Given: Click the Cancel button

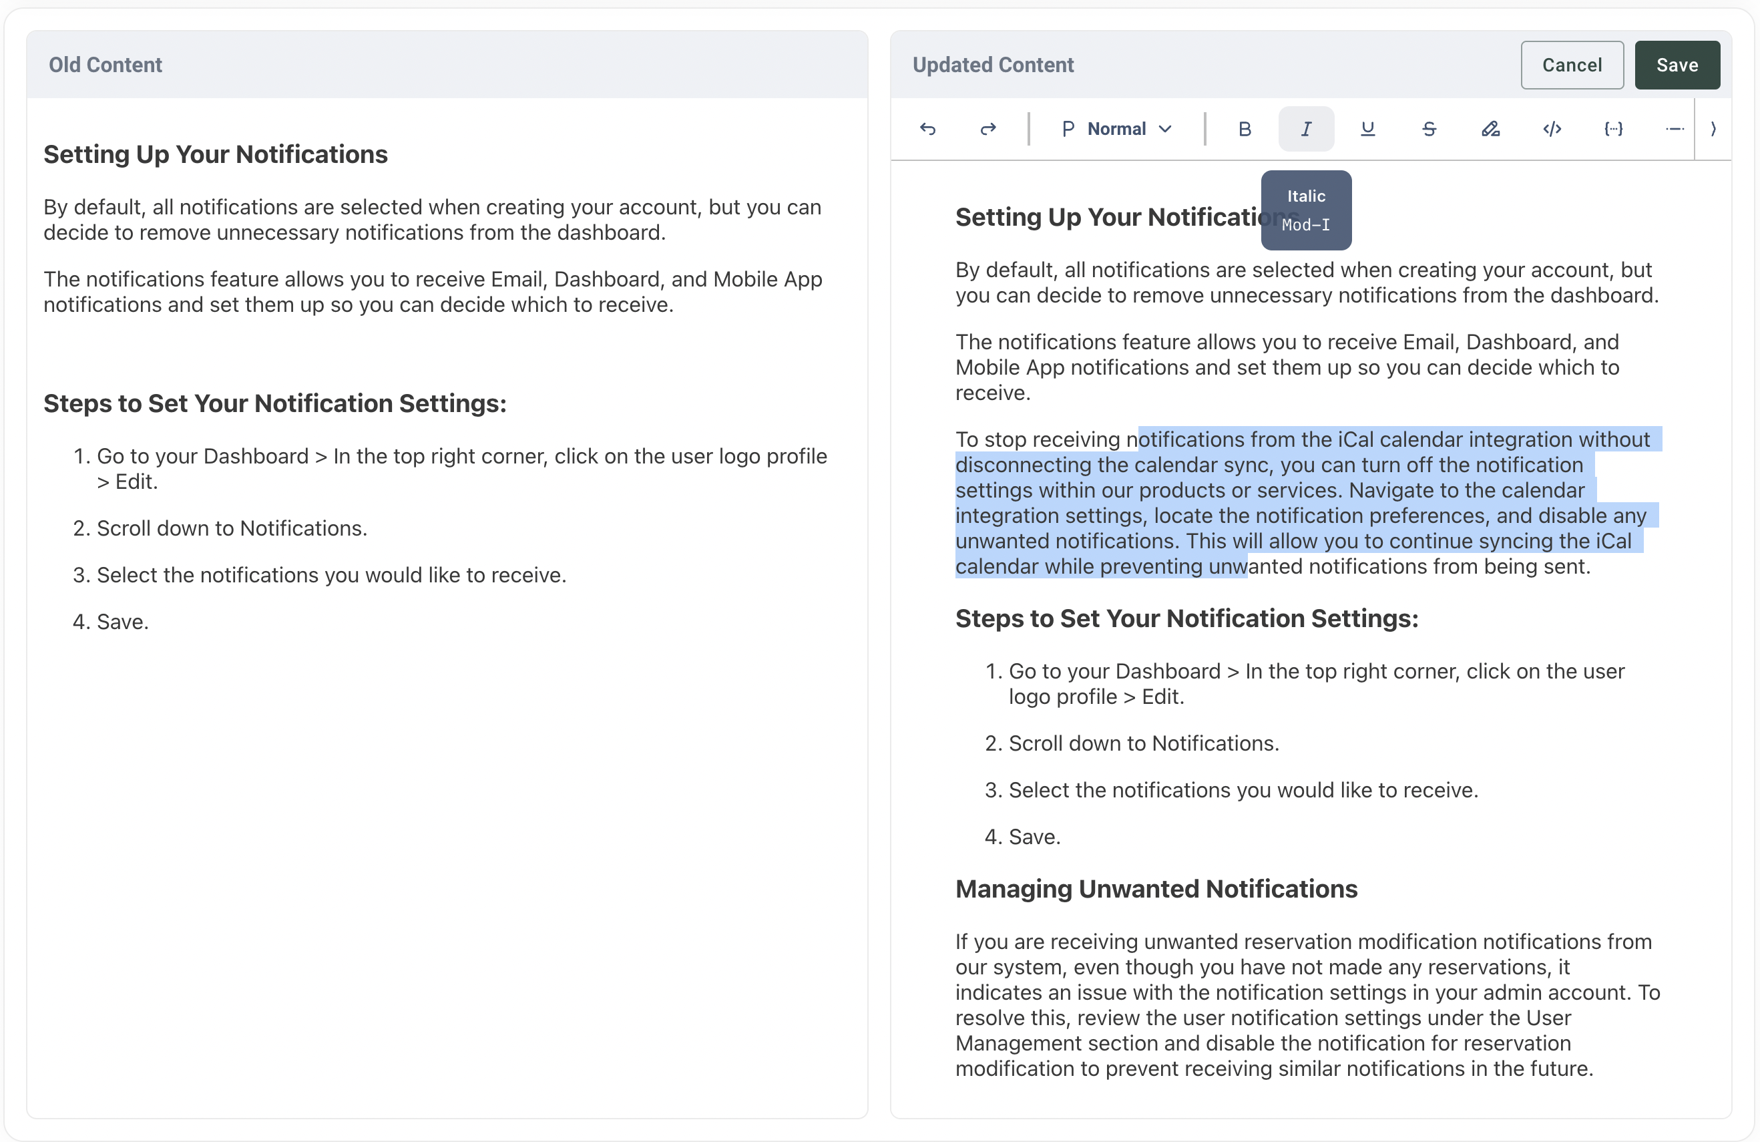Looking at the screenshot, I should pyautogui.click(x=1572, y=65).
